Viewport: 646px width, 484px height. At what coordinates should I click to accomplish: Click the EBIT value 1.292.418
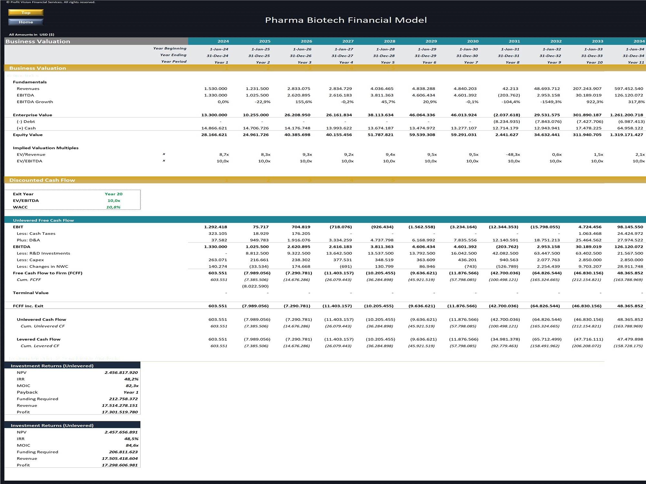[216, 227]
